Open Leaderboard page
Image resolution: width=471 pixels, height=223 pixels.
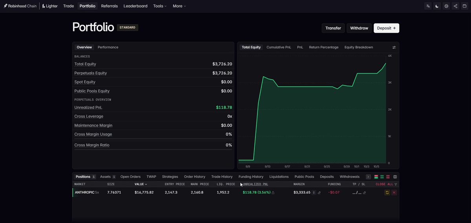[135, 6]
